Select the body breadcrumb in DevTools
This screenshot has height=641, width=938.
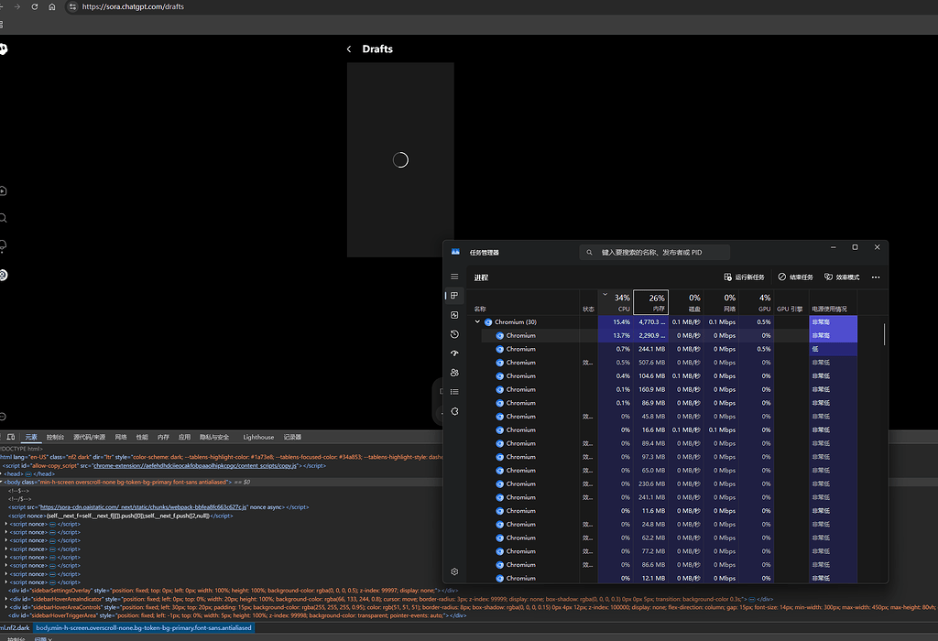tap(144, 628)
